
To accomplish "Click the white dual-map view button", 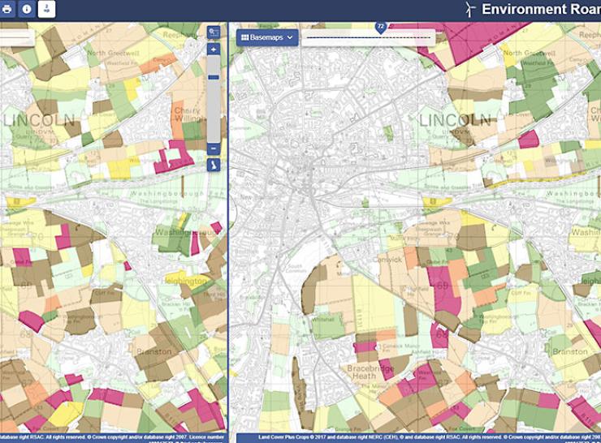I will tap(46, 9).
